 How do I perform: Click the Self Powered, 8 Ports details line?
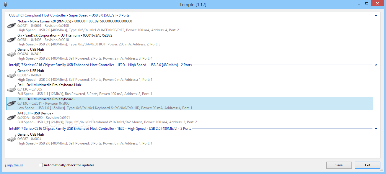tap(85, 143)
